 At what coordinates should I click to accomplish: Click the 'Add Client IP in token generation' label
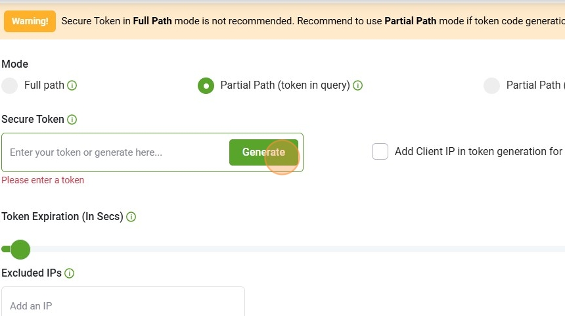pos(478,152)
